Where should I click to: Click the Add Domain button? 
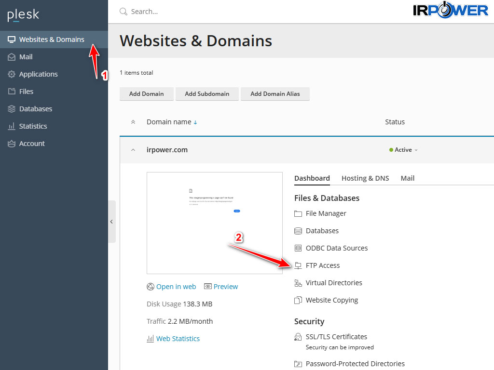[x=146, y=94]
